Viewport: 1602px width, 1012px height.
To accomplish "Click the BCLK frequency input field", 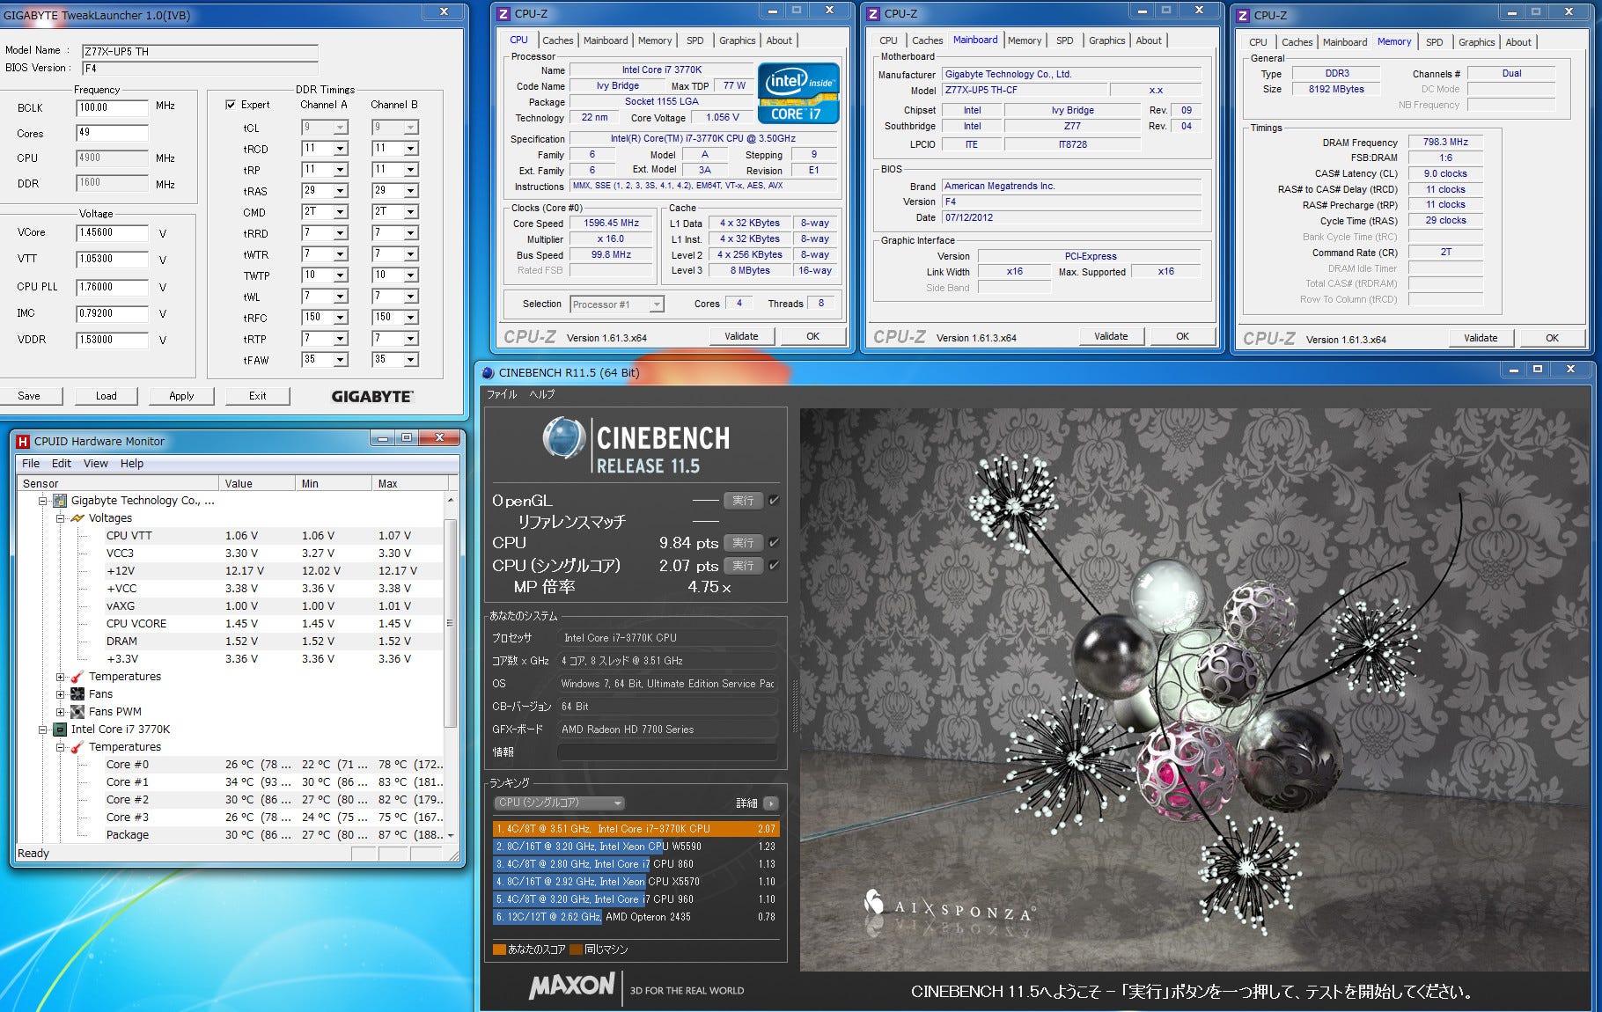I will (x=112, y=108).
